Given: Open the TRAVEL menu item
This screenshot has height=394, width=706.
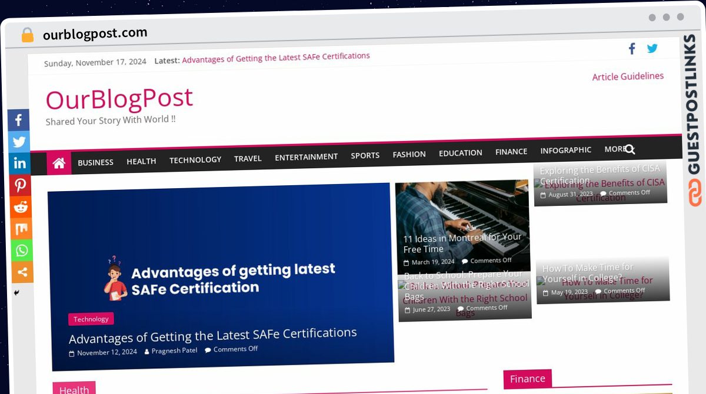Looking at the screenshot, I should [248, 158].
